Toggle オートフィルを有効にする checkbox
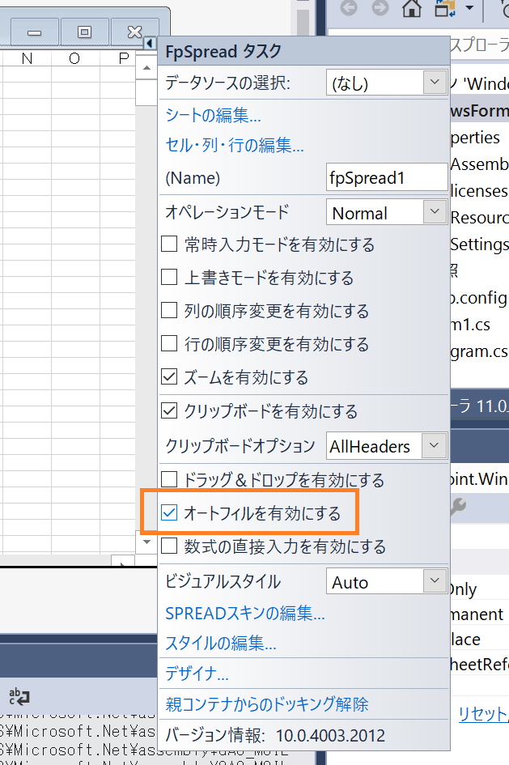Viewport: 509px width, 765px height. coord(169,512)
